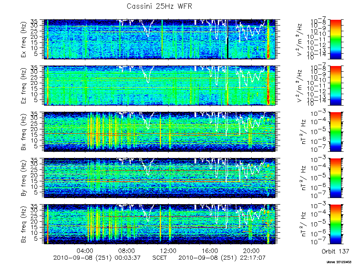Click the "Orbit 137" label
The image size is (352, 264).
(335, 251)
